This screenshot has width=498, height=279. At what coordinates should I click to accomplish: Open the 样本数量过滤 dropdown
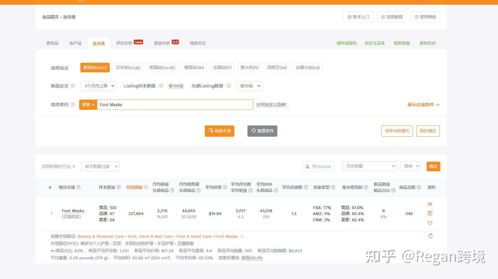[x=100, y=166]
